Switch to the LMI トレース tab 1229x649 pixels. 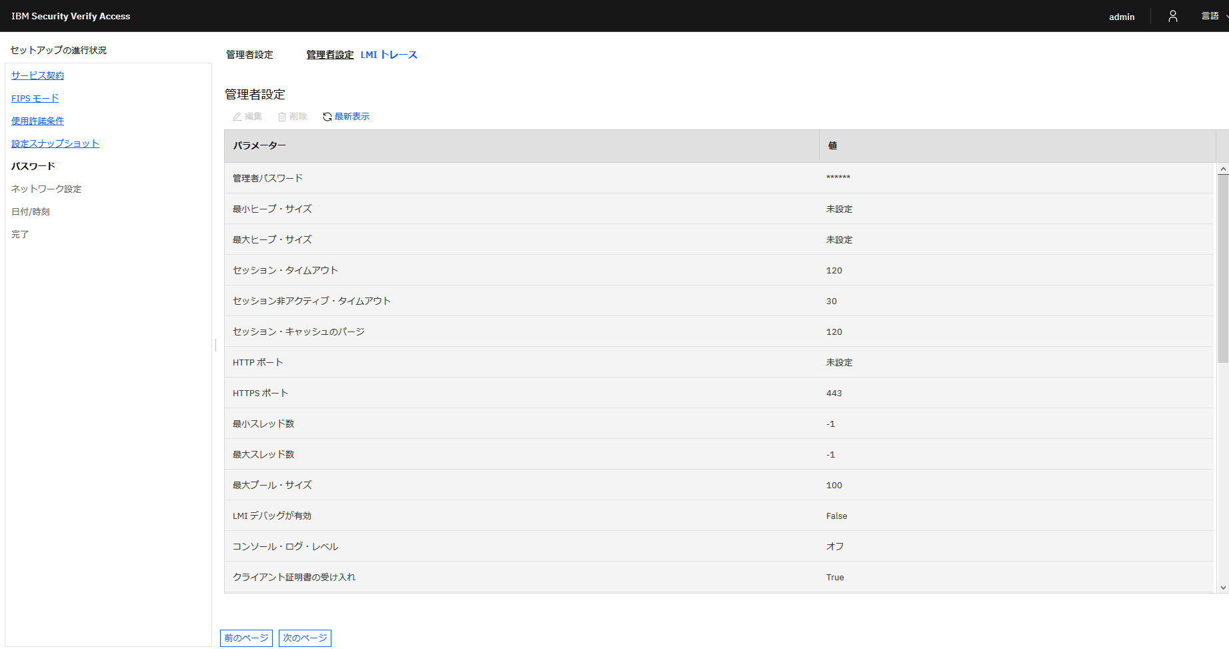coord(389,55)
